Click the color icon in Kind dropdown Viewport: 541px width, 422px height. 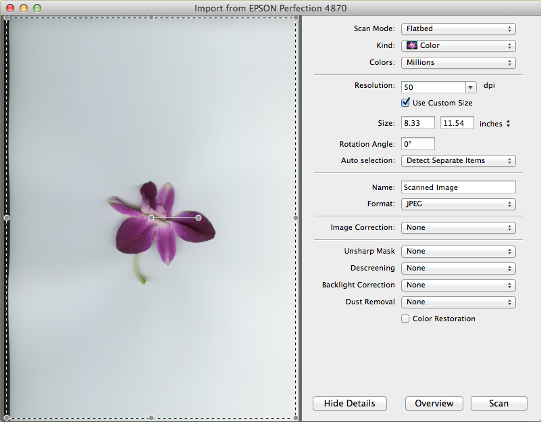412,46
